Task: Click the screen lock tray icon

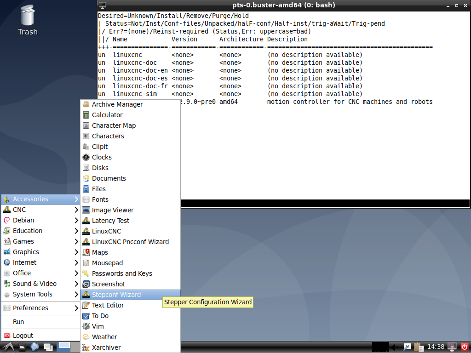Action: click(452, 347)
